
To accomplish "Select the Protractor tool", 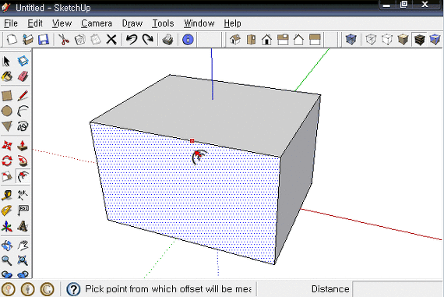I will click(7, 210).
